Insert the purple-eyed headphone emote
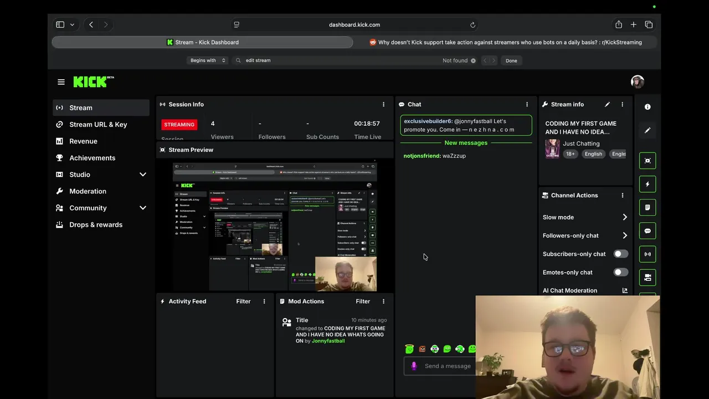The image size is (709, 399). tap(435, 349)
